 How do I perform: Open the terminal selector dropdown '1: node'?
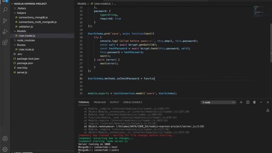[218, 102]
